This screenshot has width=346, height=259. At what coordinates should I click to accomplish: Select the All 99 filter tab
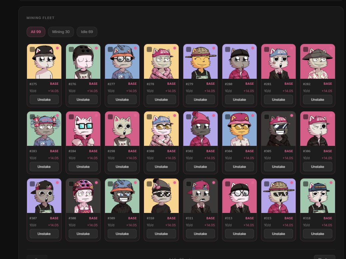pos(36,32)
